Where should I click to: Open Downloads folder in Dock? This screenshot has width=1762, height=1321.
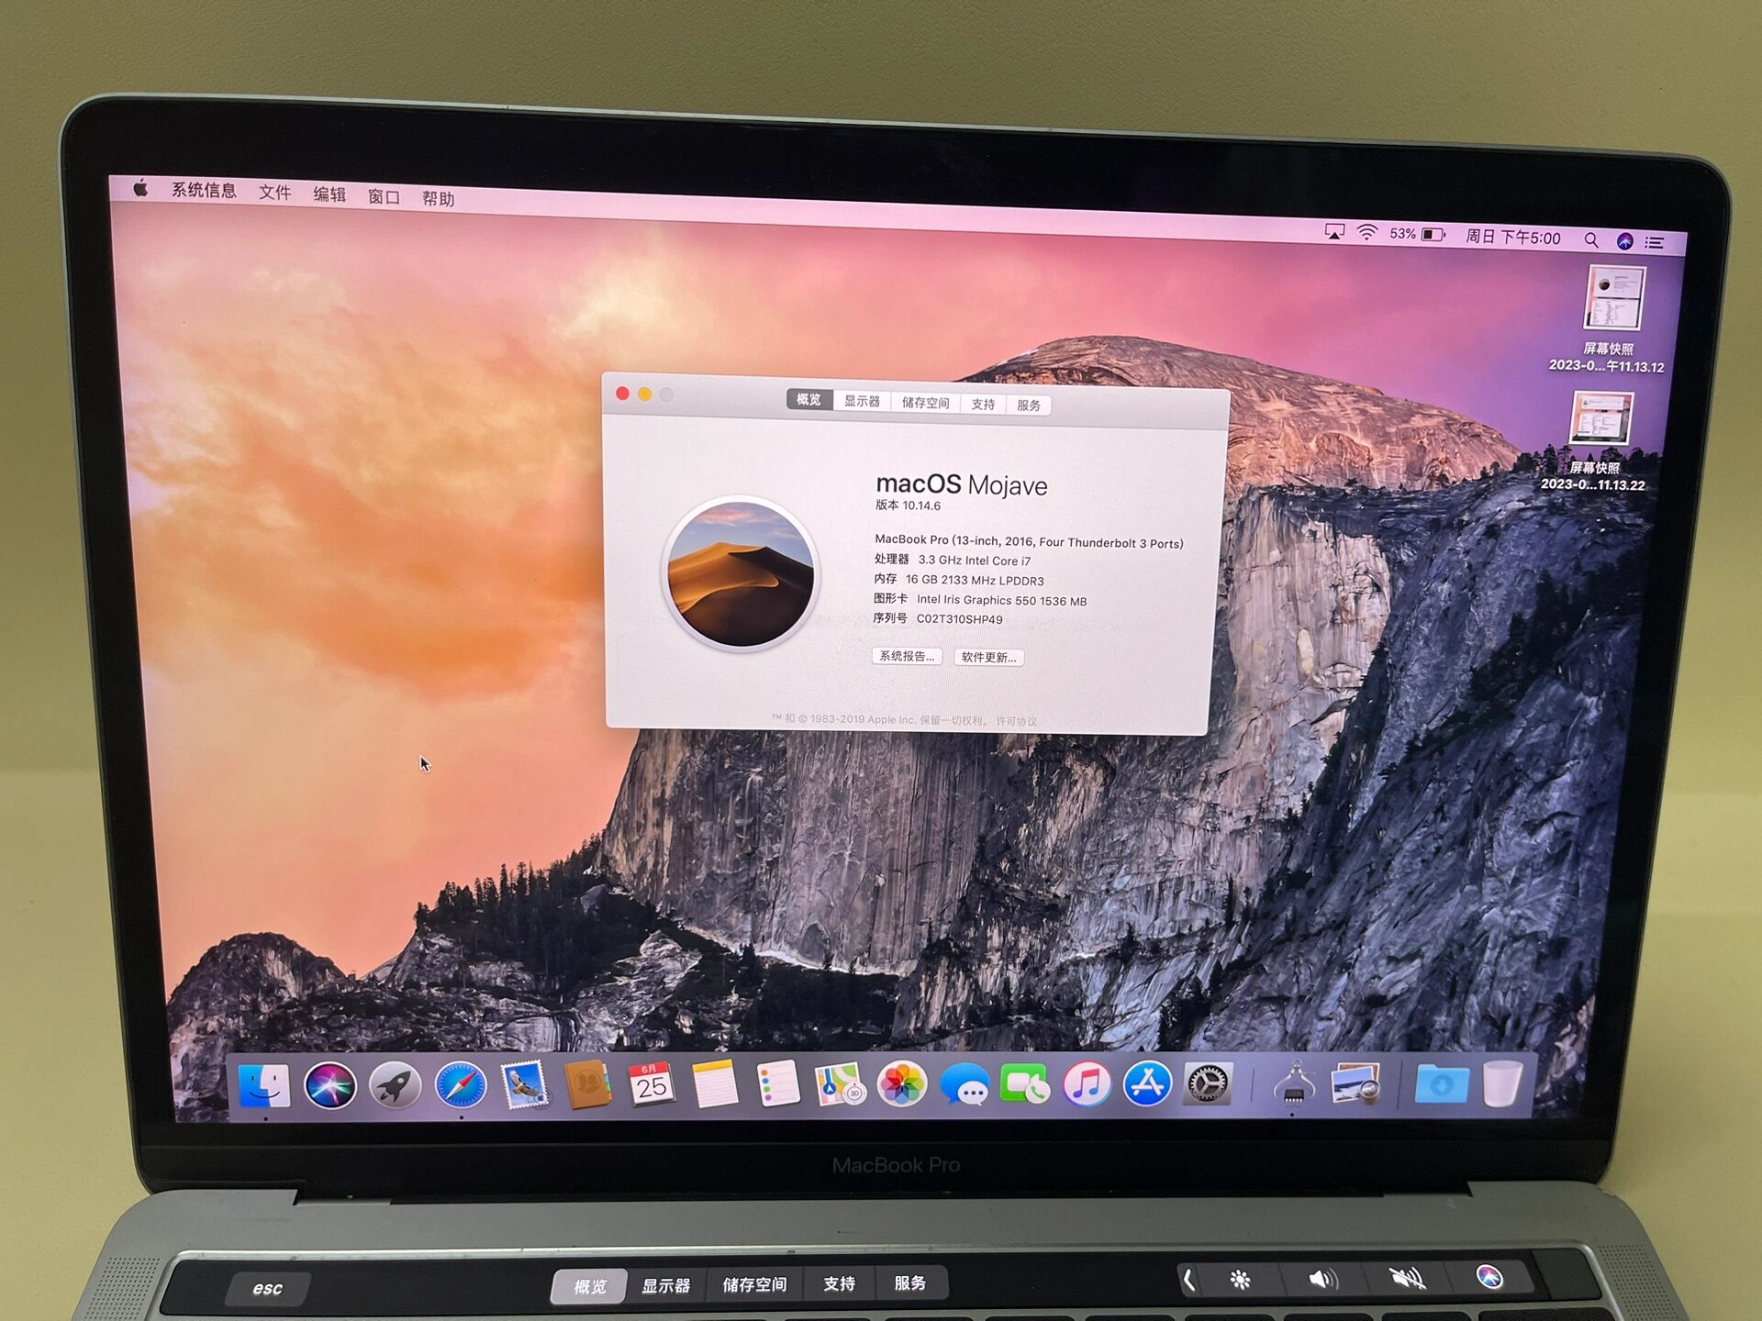tap(1441, 1084)
